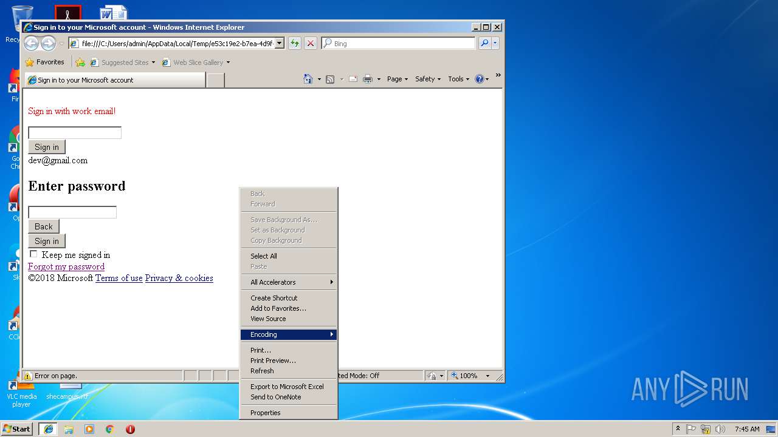The height and width of the screenshot is (437, 778).
Task: Open the media player taskbar icon
Action: point(89,429)
